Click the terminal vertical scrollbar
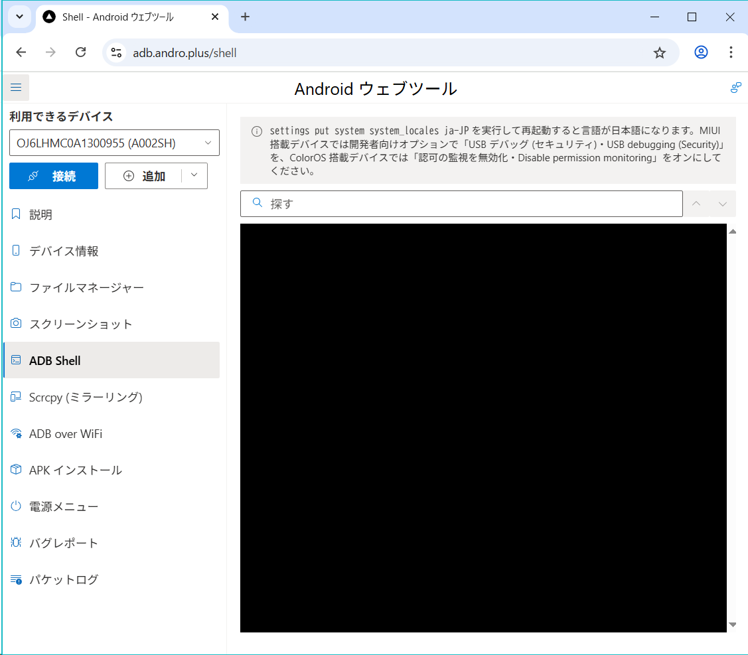This screenshot has height=655, width=748. point(733,427)
